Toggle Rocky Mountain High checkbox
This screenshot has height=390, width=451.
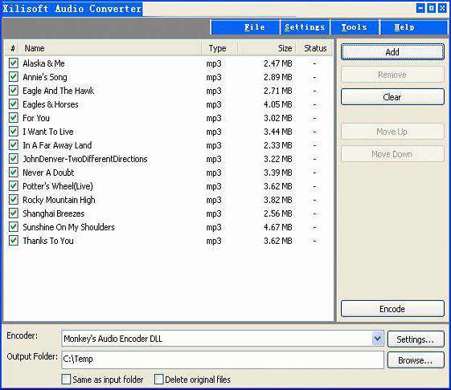pyautogui.click(x=14, y=200)
